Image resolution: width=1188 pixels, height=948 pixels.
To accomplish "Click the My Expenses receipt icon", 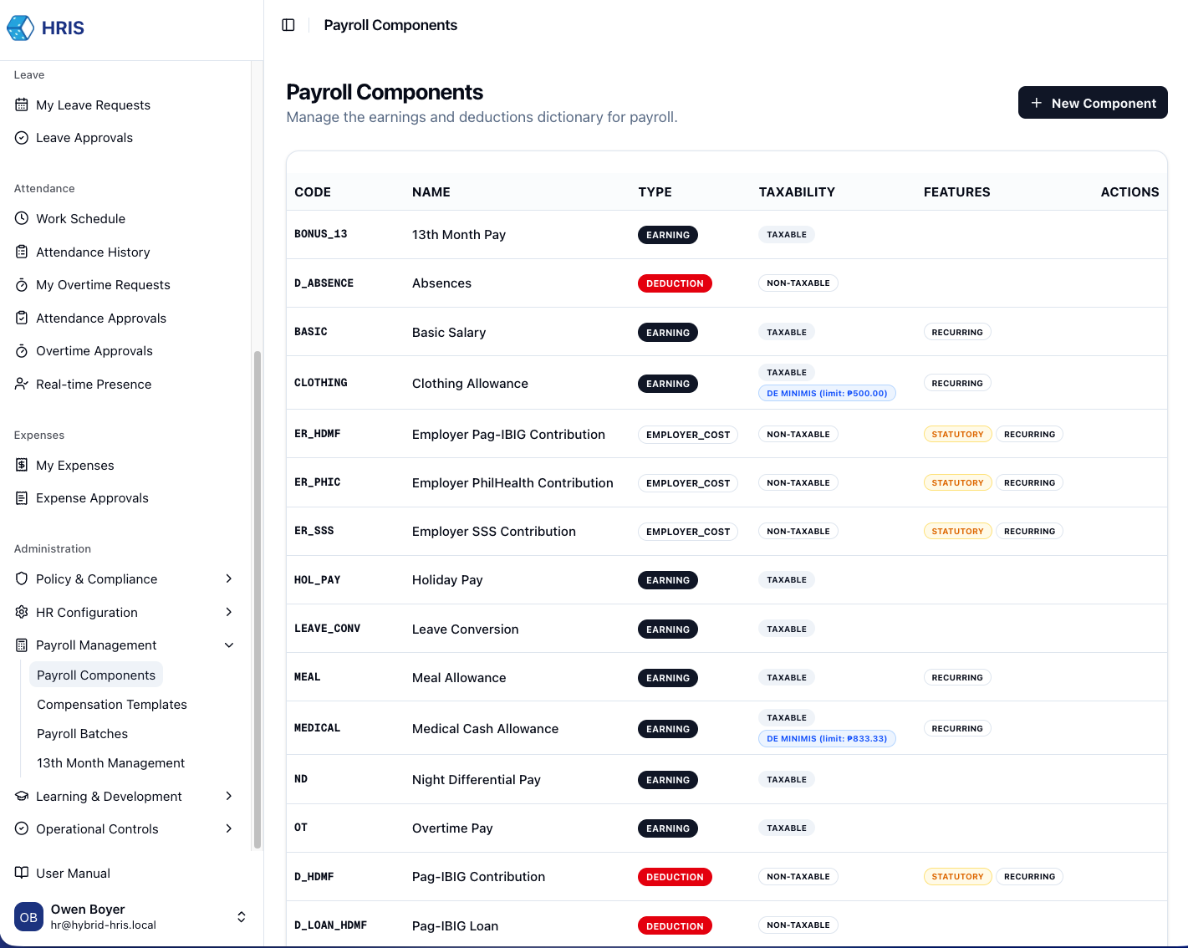I will [22, 465].
